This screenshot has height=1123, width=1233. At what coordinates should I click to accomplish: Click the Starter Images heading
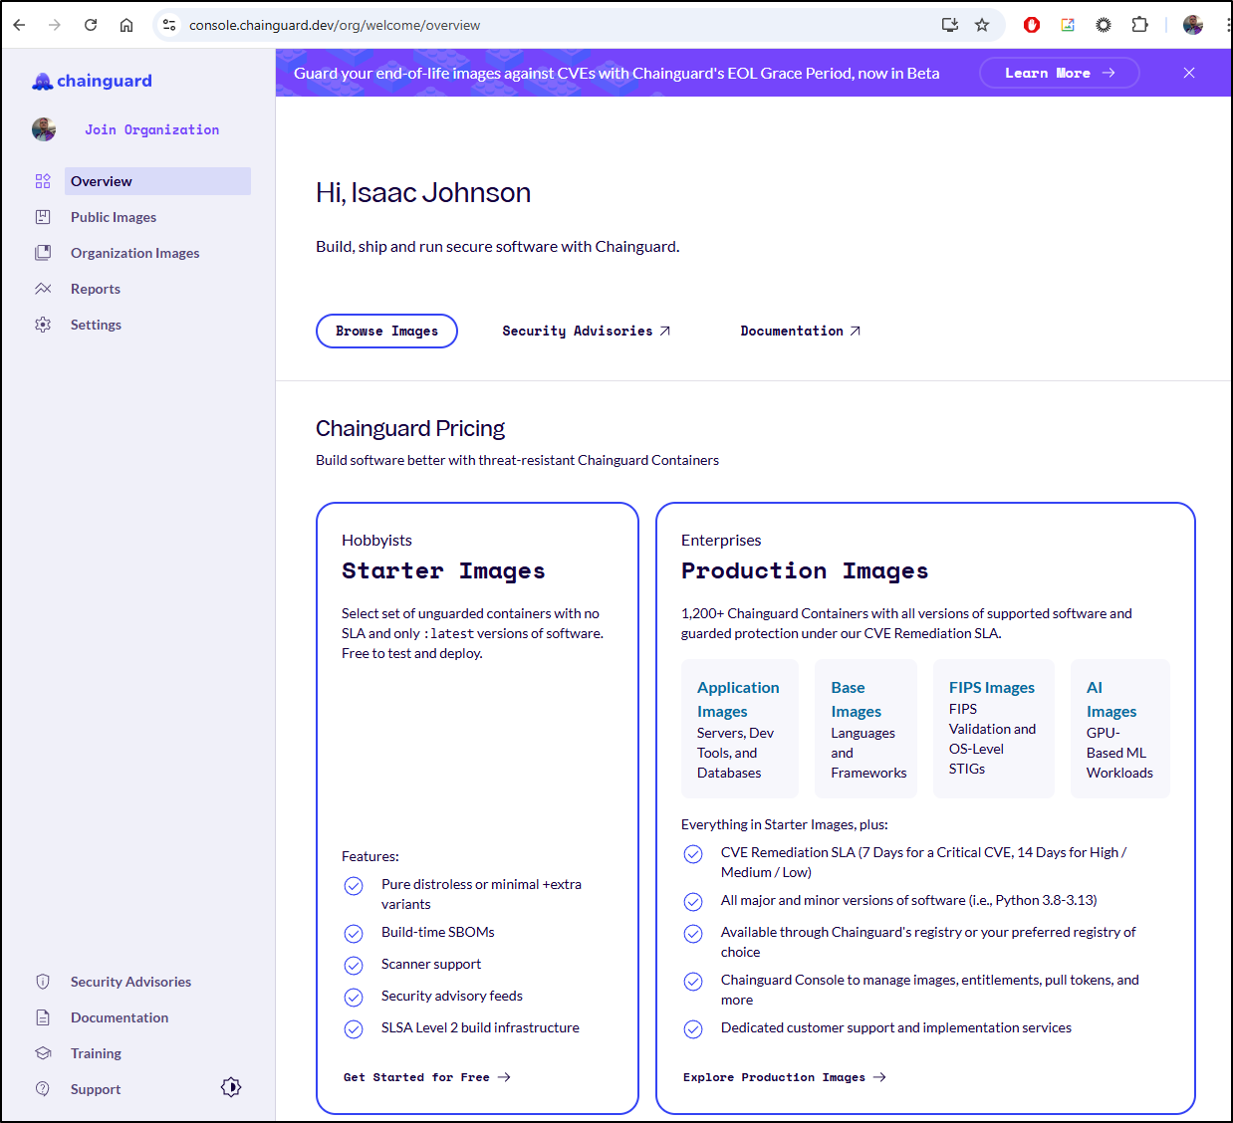coord(443,570)
